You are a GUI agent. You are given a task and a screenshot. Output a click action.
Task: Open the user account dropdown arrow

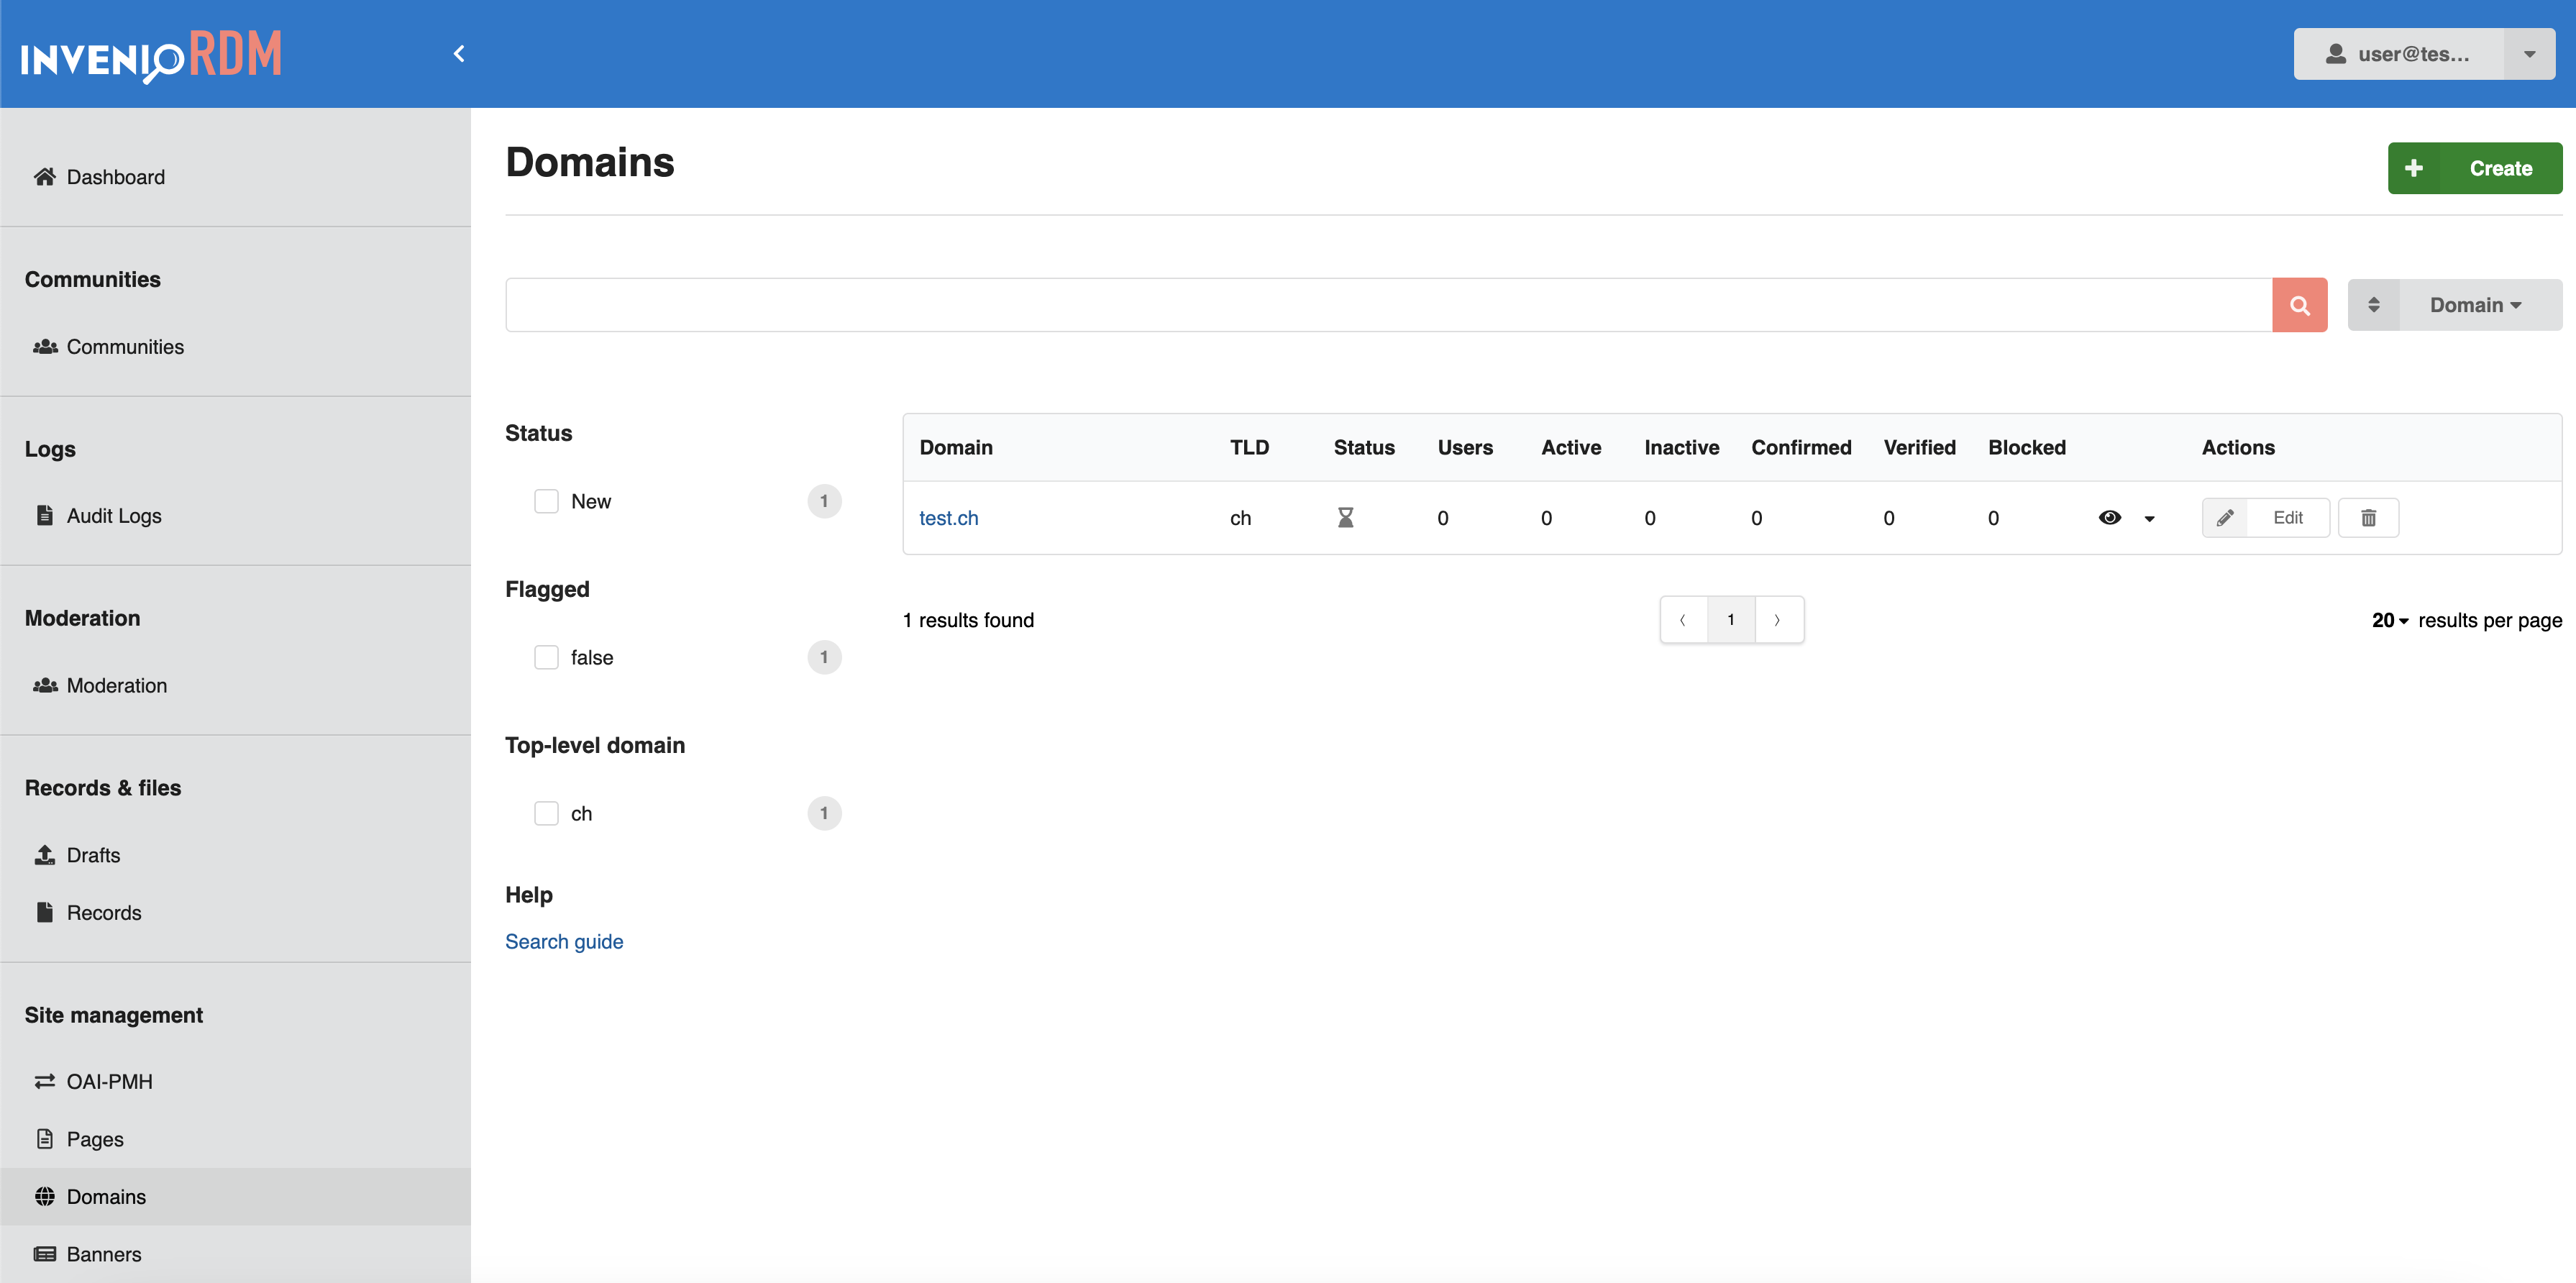[x=2529, y=54]
